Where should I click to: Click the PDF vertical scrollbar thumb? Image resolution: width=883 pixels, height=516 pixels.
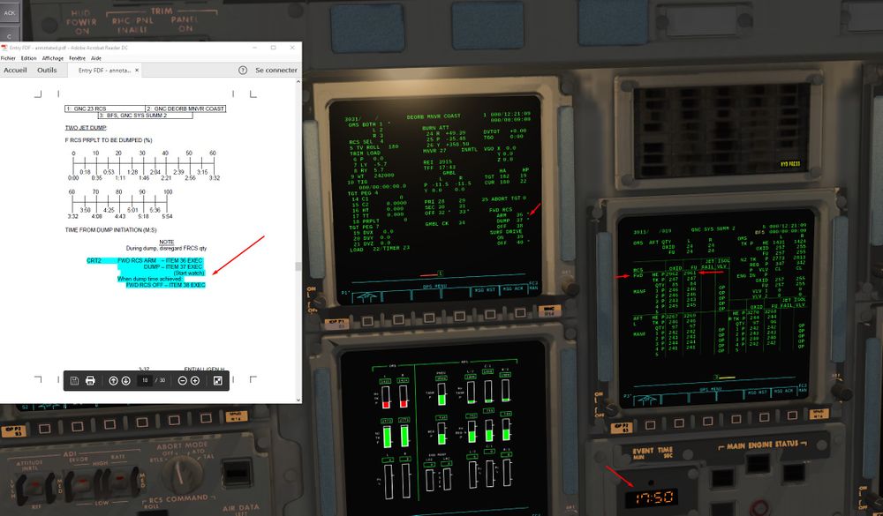[298, 266]
